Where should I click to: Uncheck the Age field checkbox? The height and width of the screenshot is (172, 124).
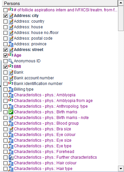coord(5,55)
